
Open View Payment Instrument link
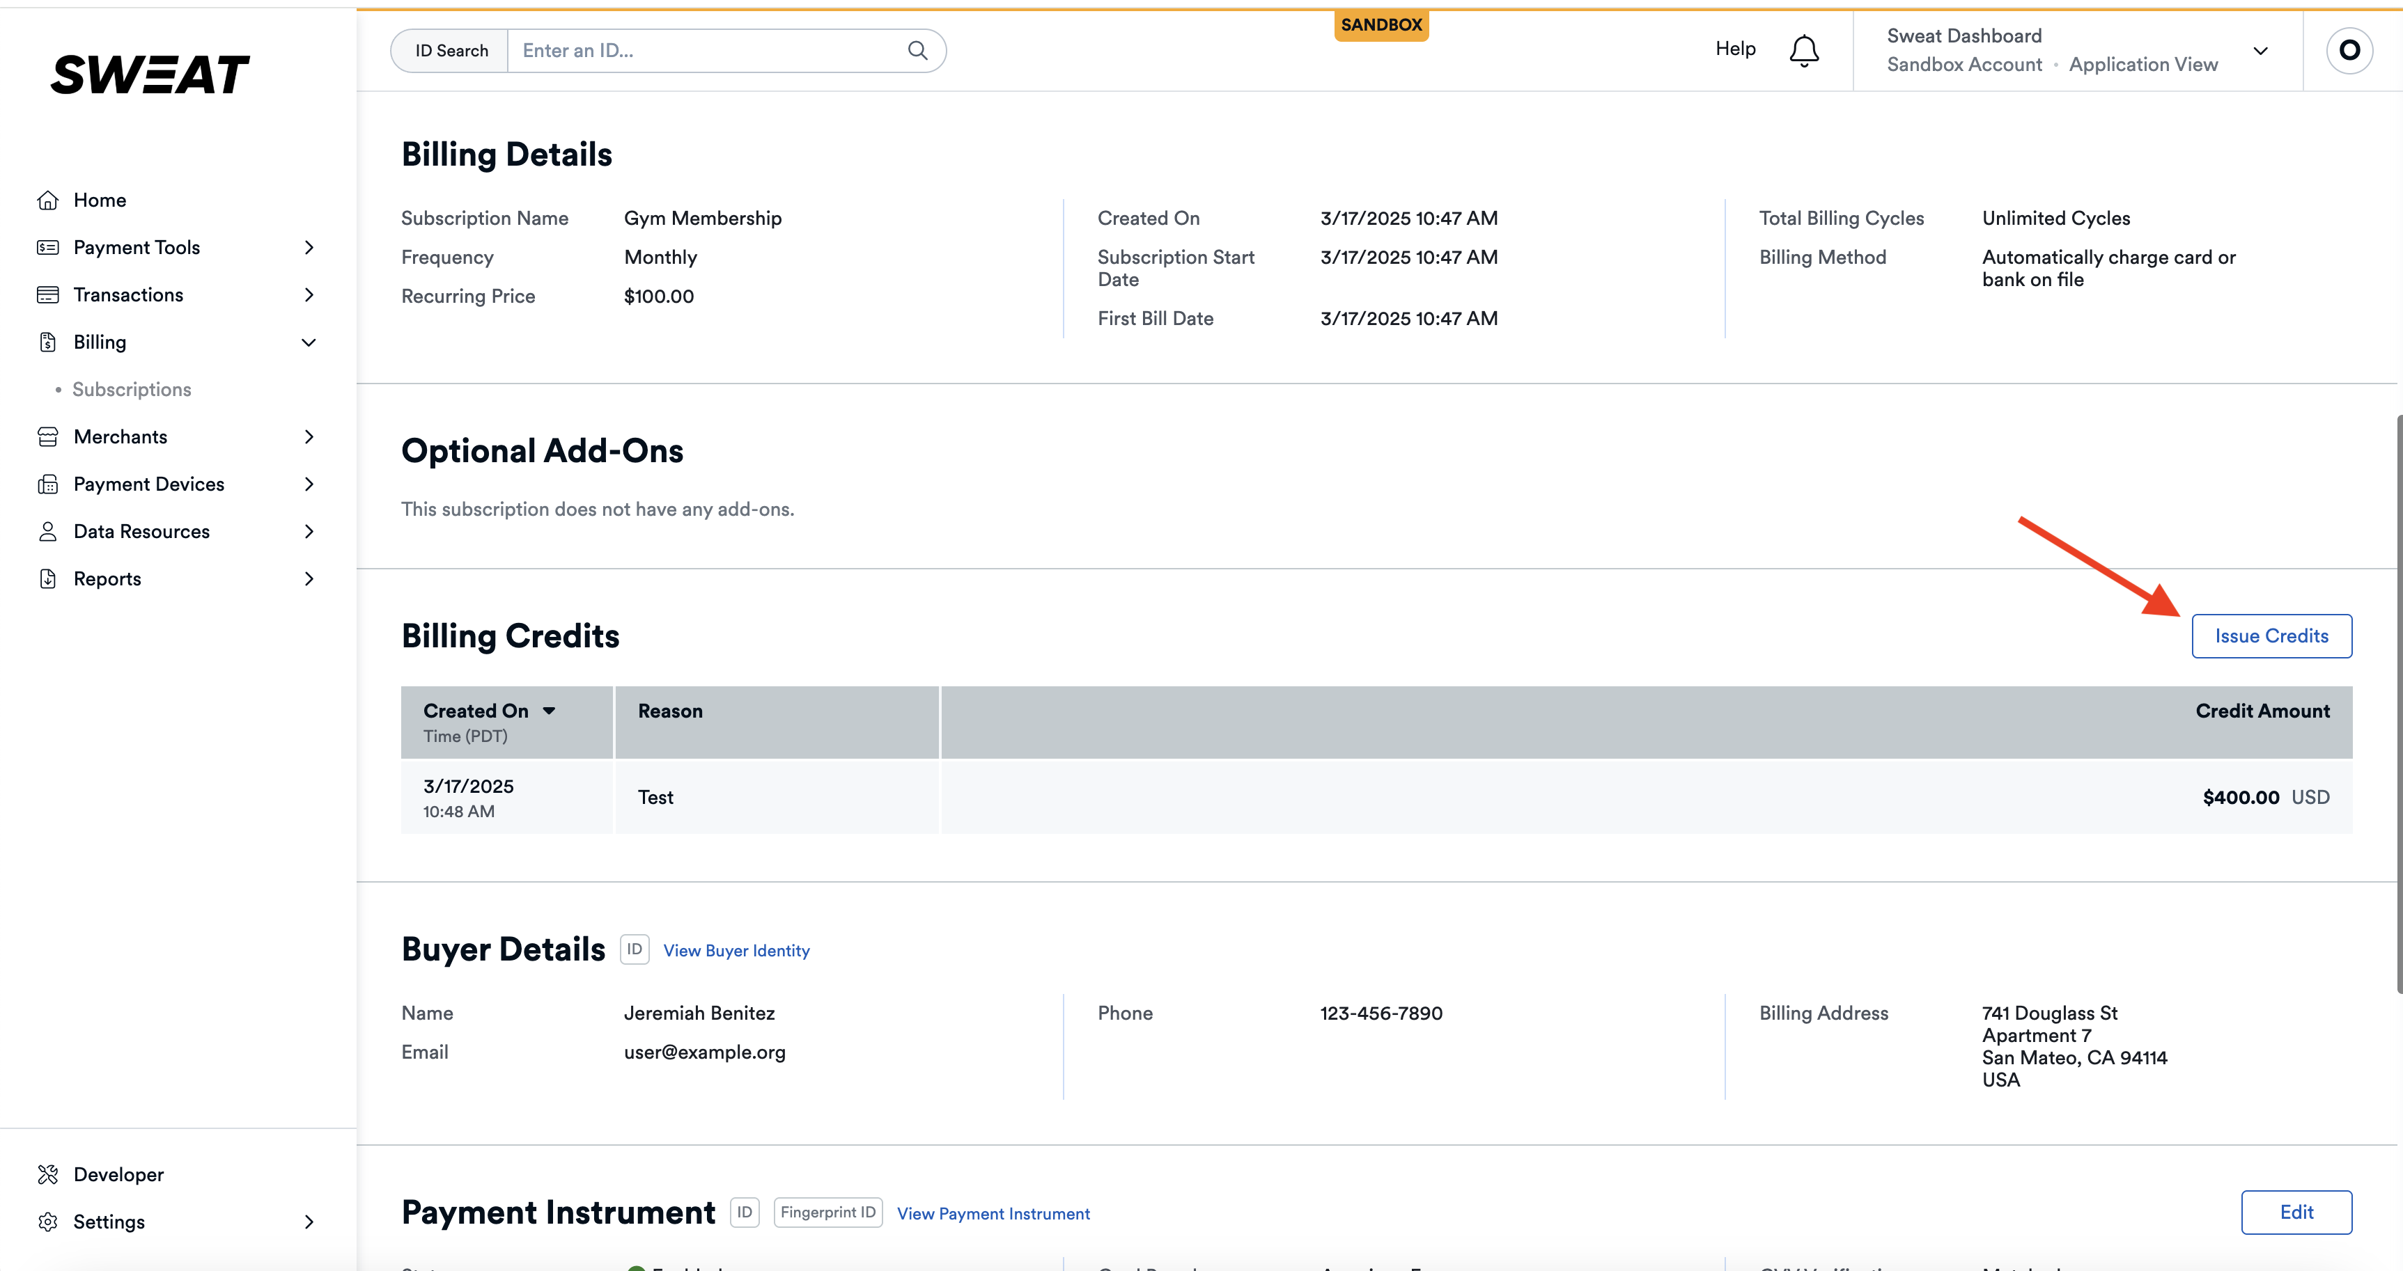[x=993, y=1213]
